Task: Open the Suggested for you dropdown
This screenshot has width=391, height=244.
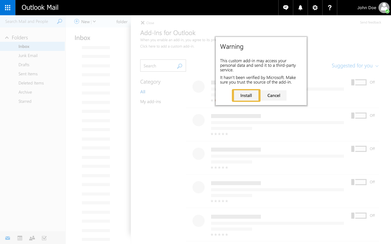Action: click(x=355, y=66)
